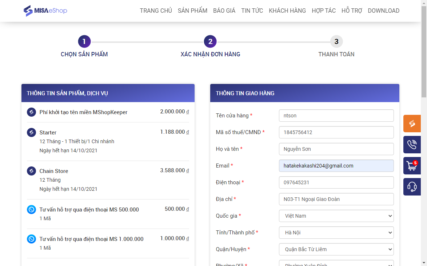427x266 pixels.
Task: Click the CHỌN SẢN PHẨM step label
Action: coord(84,55)
